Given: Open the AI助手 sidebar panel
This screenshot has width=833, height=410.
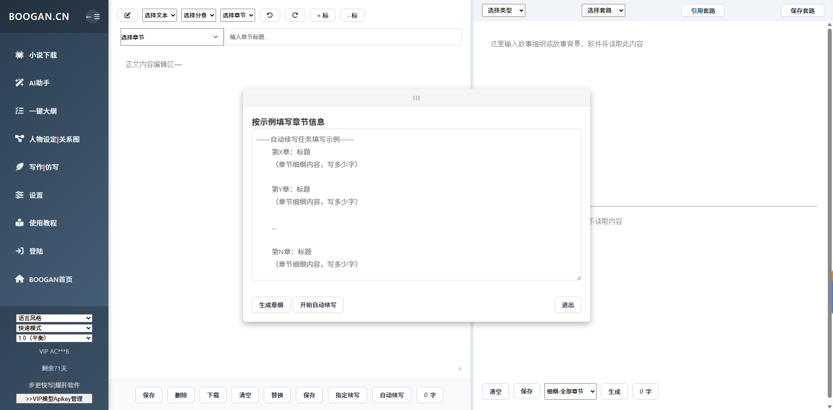Looking at the screenshot, I should (x=39, y=83).
